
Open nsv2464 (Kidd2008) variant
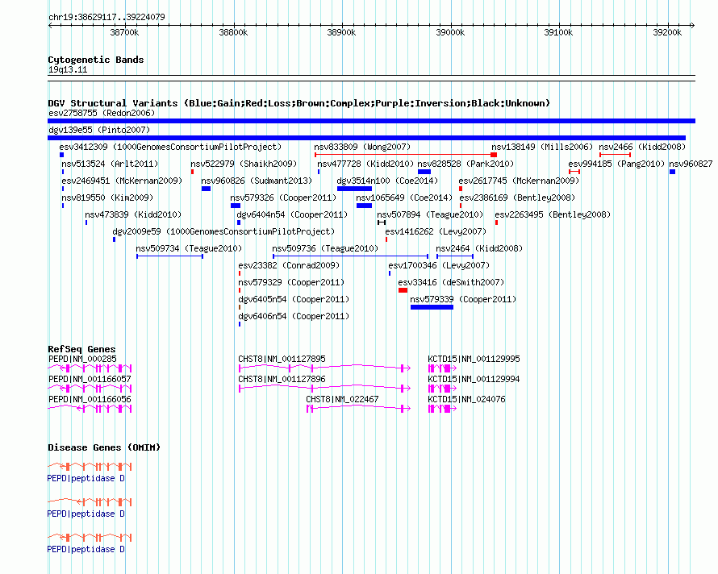coord(479,248)
